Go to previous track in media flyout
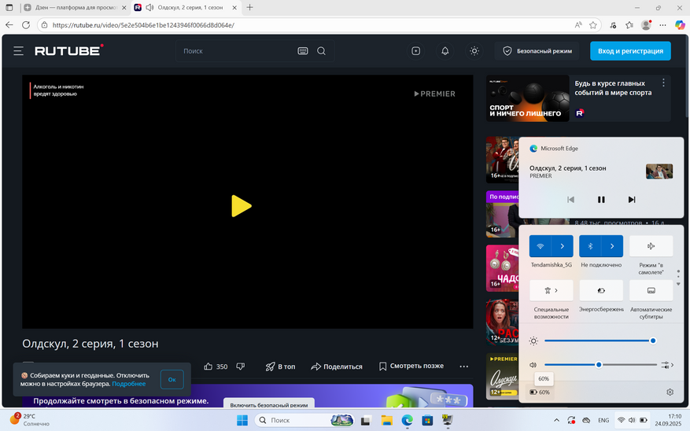 click(570, 200)
